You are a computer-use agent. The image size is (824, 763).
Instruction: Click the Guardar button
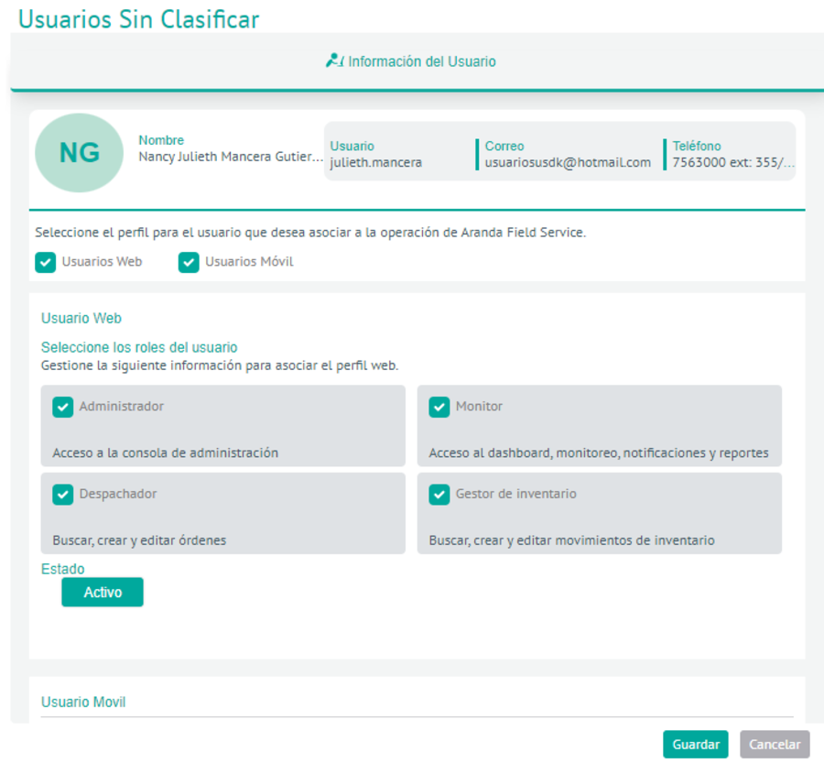click(695, 744)
